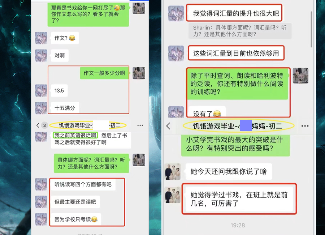Click scrollbar in upper right chat panel
Viewport: 325px width, 235px height.
pyautogui.click(x=311, y=30)
